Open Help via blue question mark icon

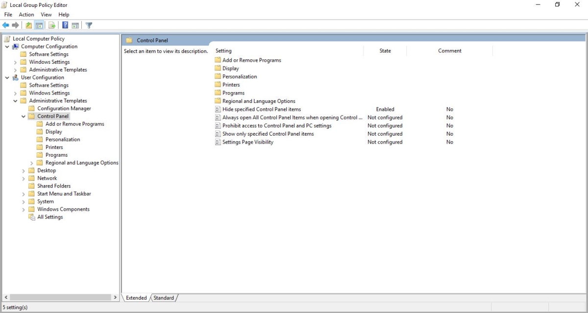(65, 25)
